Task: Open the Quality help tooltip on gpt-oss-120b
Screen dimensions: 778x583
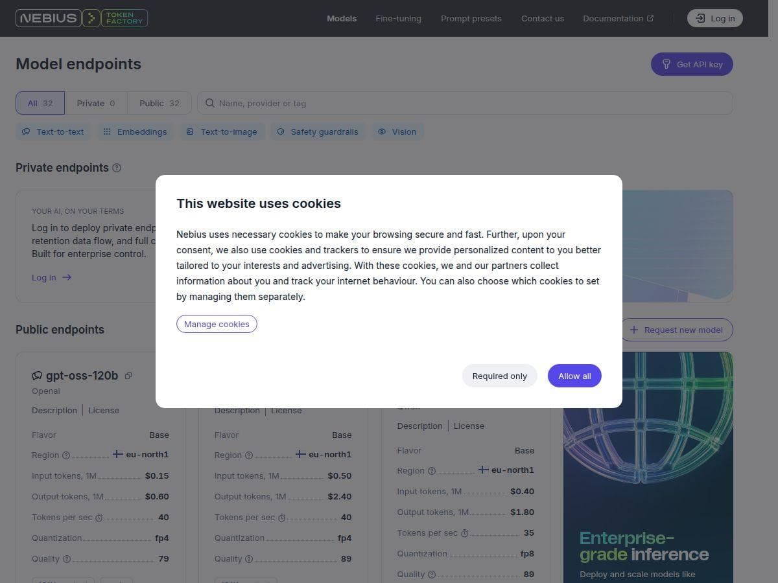Action: point(67,558)
